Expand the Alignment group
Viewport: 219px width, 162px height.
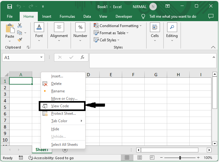tap(59, 41)
